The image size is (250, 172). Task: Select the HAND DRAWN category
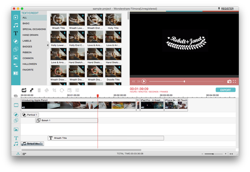click(34, 35)
